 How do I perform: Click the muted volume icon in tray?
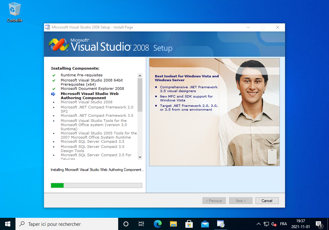274,224
